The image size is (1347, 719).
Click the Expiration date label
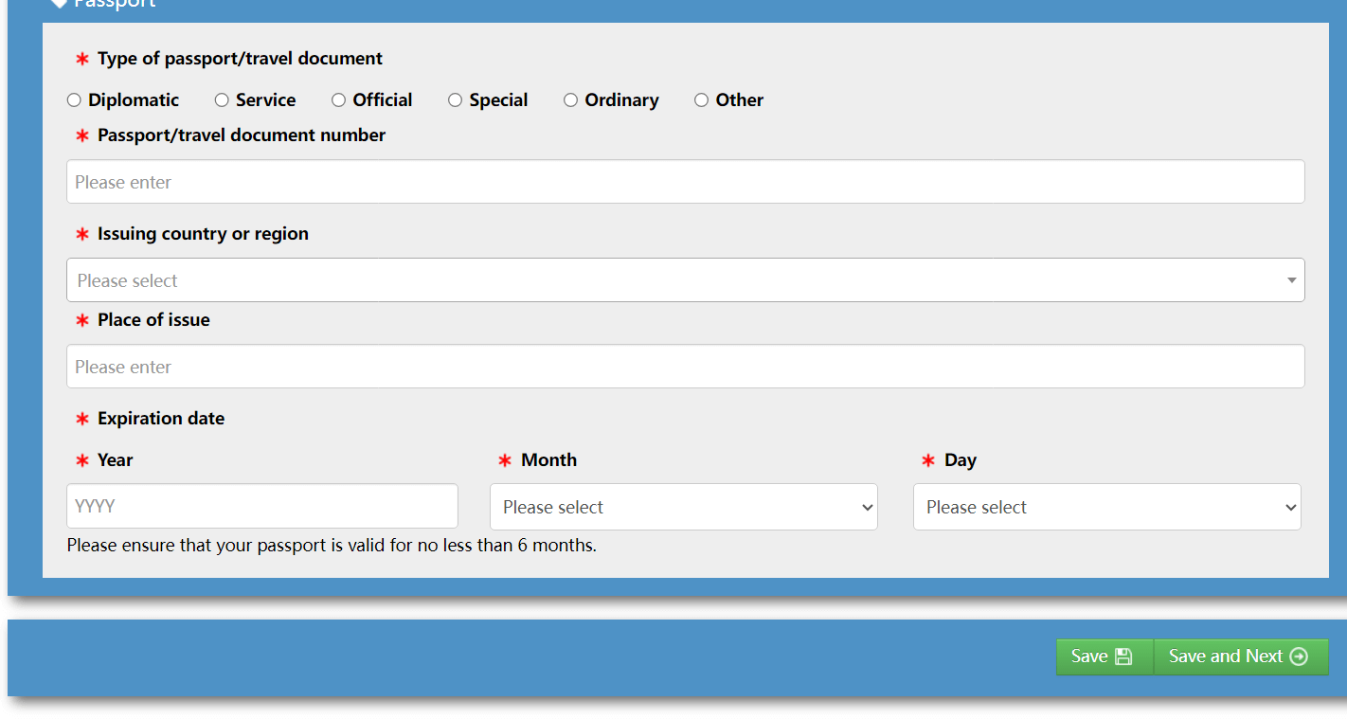click(161, 419)
